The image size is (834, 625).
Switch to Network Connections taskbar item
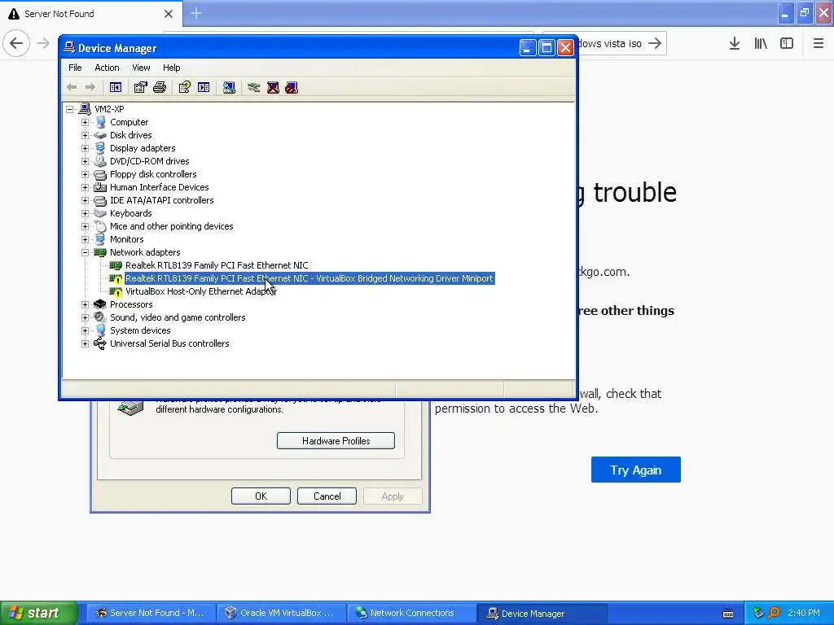click(x=411, y=613)
